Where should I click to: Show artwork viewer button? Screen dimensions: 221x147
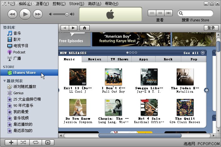pyautogui.click(x=48, y=143)
